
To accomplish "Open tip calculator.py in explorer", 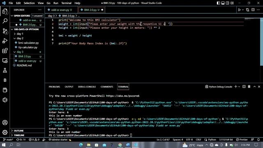I will click(28, 47).
